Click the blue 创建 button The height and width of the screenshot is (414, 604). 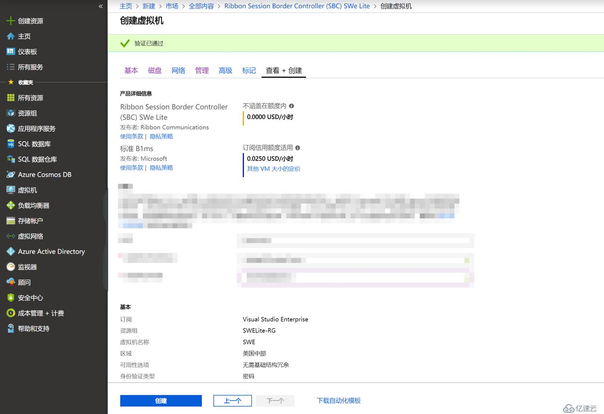tap(161, 400)
